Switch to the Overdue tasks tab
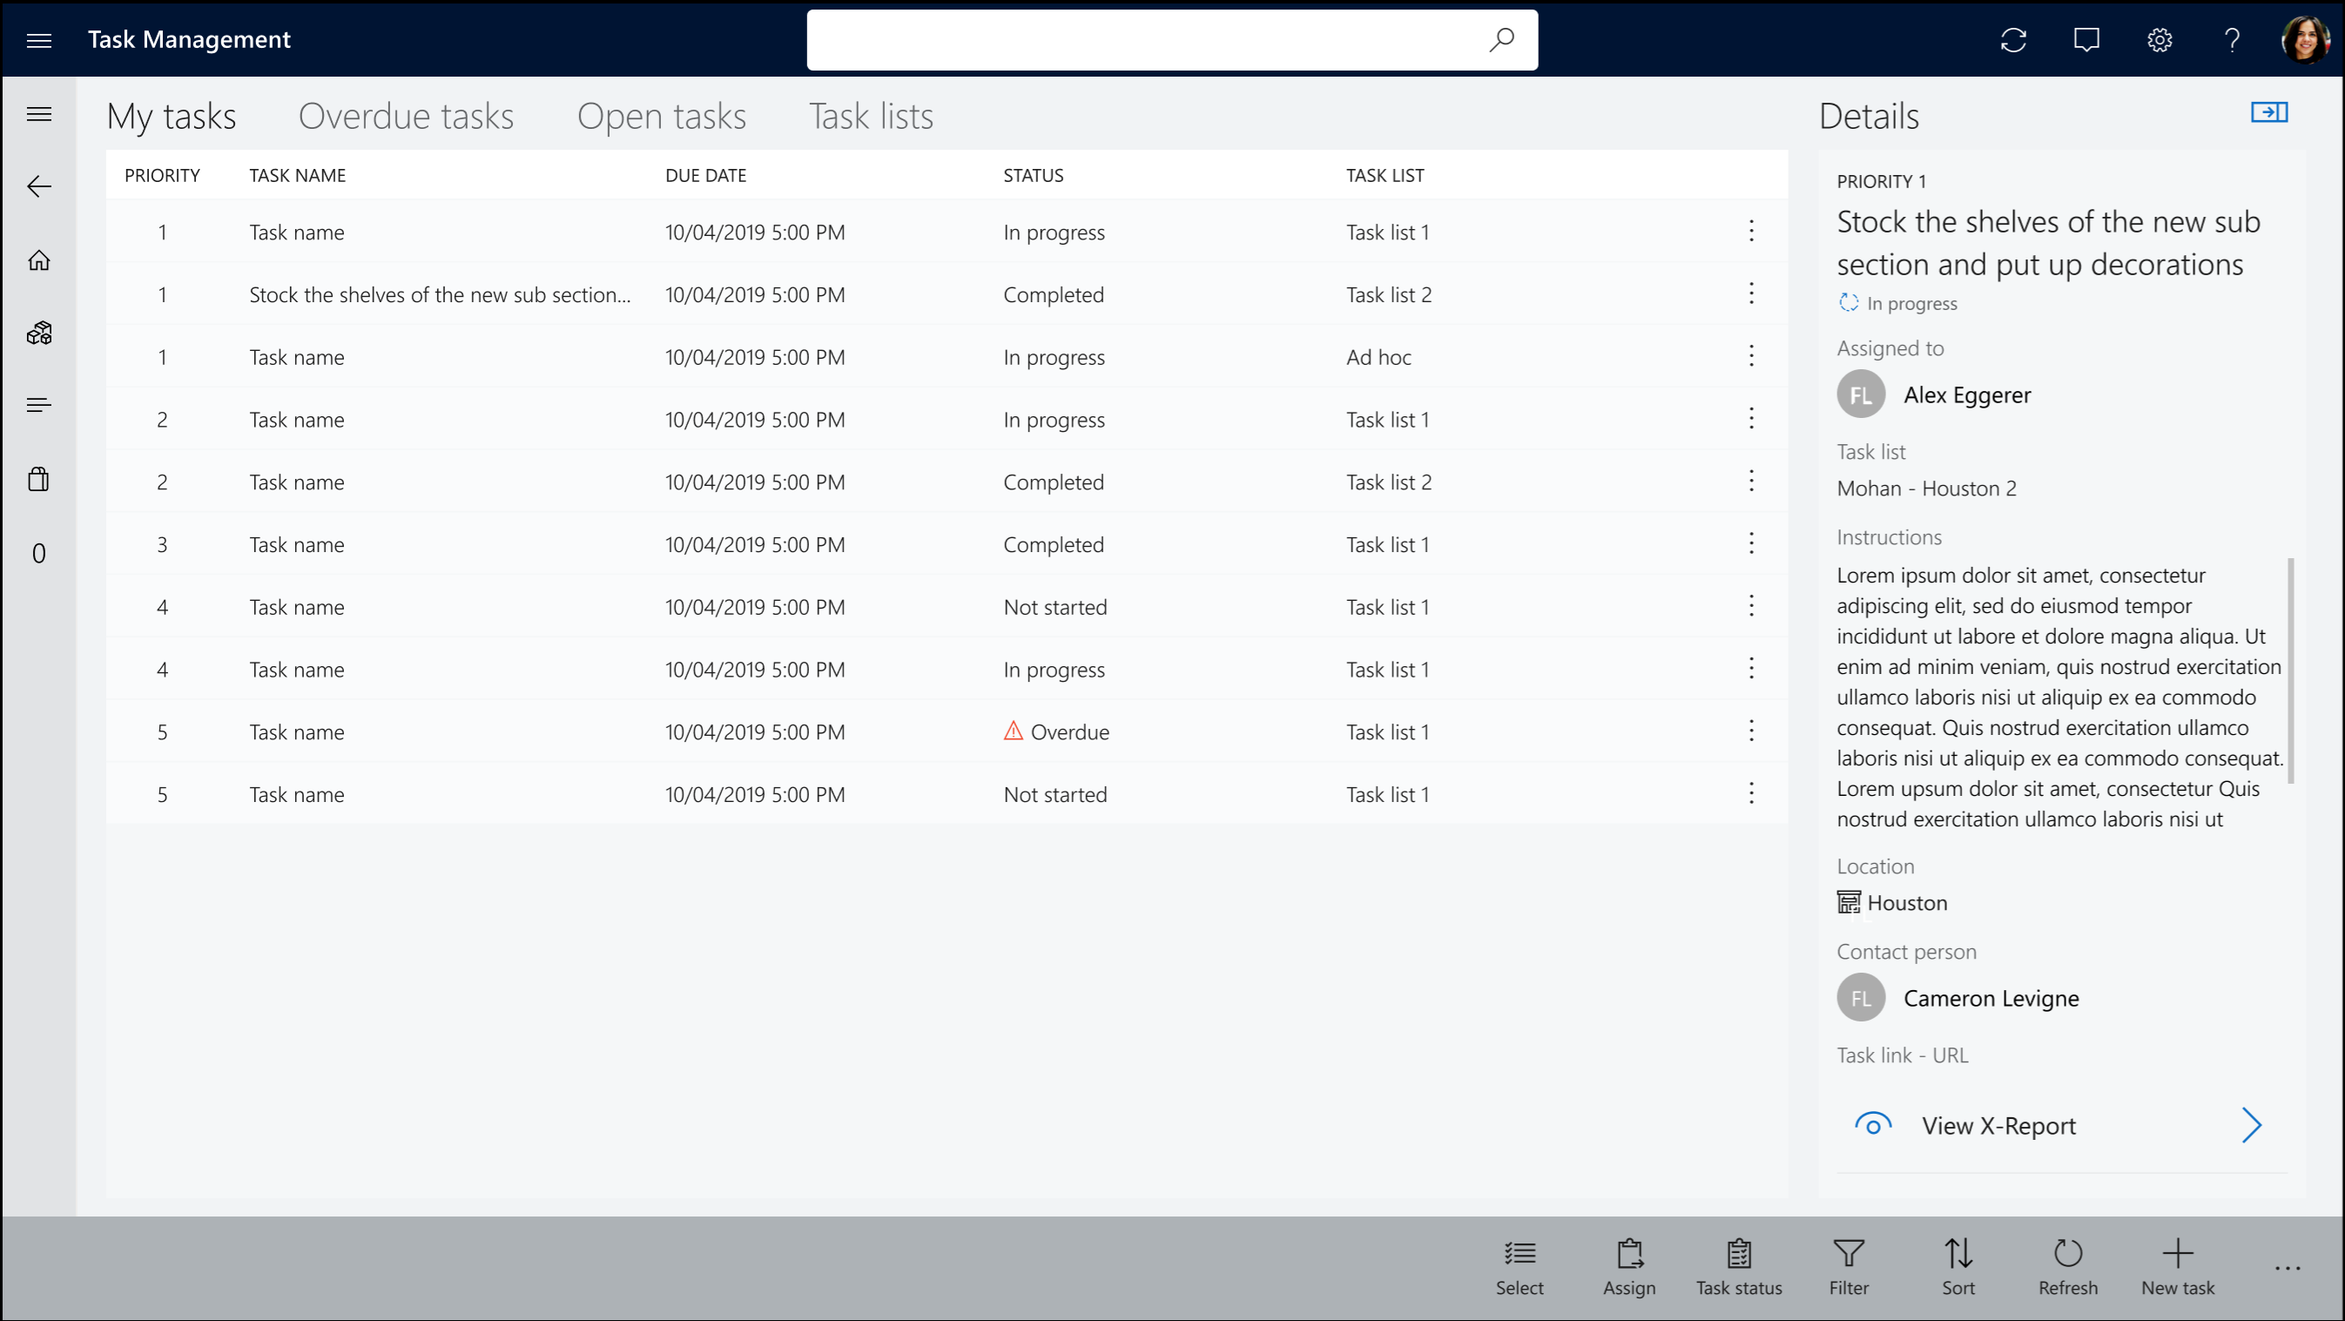The width and height of the screenshot is (2345, 1321). click(x=406, y=114)
